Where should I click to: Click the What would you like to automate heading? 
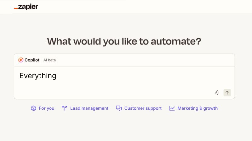pos(124,41)
